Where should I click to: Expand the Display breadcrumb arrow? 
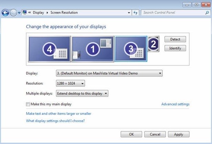(47, 13)
